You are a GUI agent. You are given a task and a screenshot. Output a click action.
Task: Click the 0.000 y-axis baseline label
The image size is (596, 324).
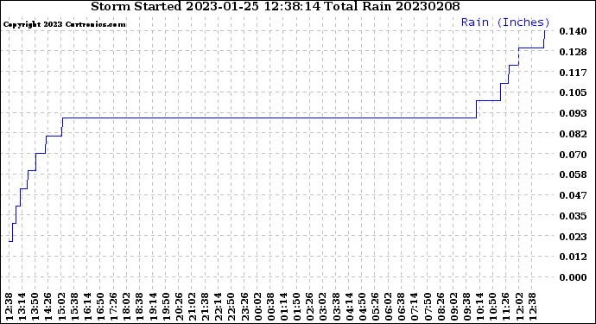[573, 277]
